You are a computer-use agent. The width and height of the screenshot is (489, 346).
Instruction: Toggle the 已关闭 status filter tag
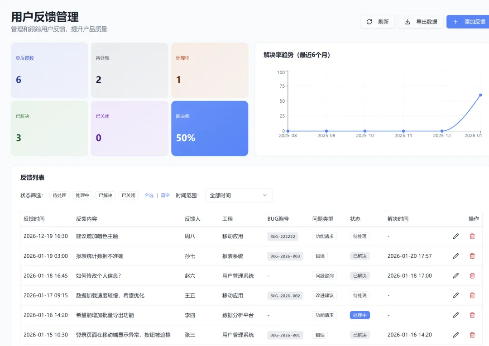[x=129, y=195]
